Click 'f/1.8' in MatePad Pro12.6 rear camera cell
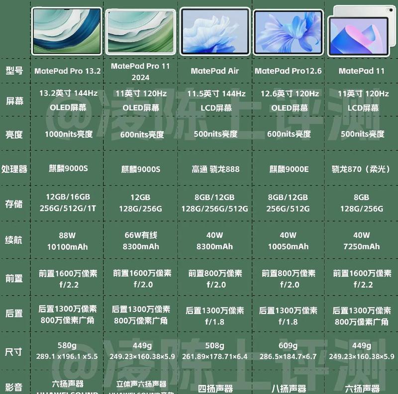This screenshot has width=398, height=394. click(x=288, y=322)
